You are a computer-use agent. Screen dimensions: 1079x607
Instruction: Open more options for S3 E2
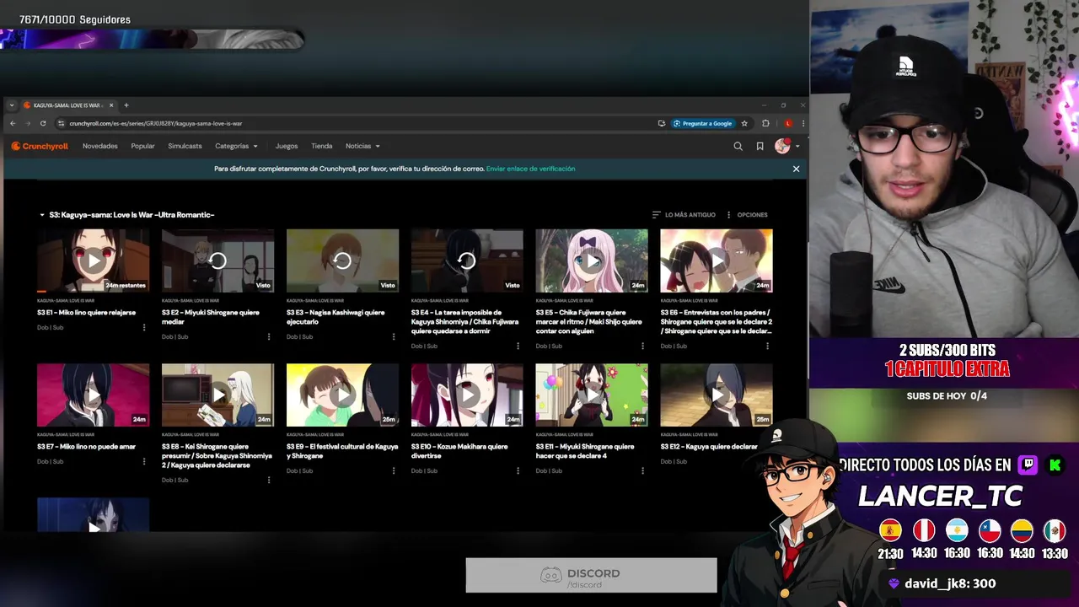269,336
